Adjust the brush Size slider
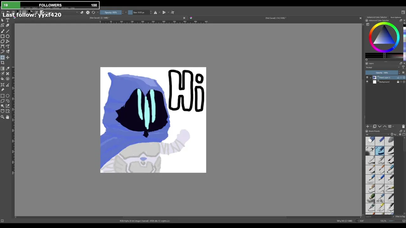This screenshot has height=228, width=406. tap(139, 12)
